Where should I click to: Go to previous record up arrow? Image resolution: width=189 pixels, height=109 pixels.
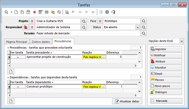pyautogui.click(x=80, y=12)
